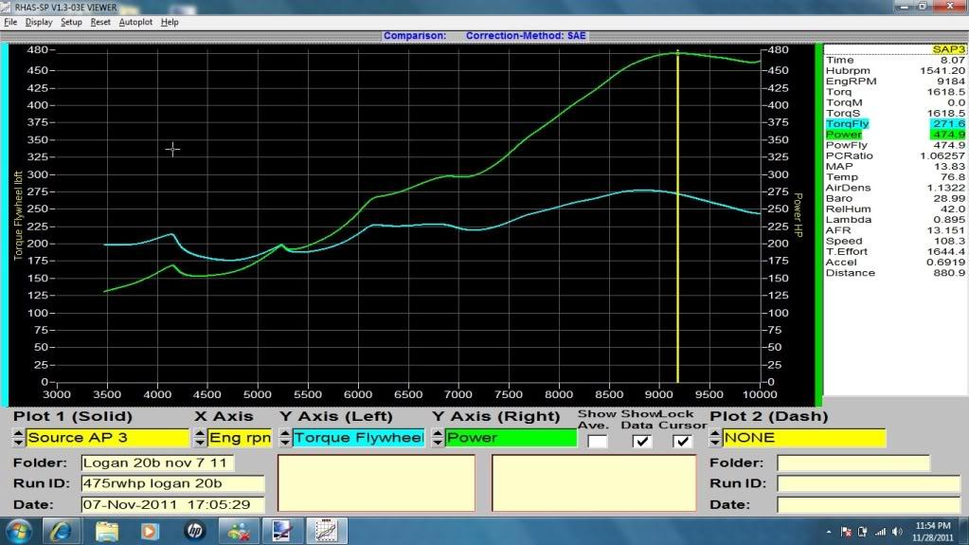This screenshot has width=969, height=545.
Task: Click the Plot 2 Folder field
Action: pyautogui.click(x=853, y=463)
